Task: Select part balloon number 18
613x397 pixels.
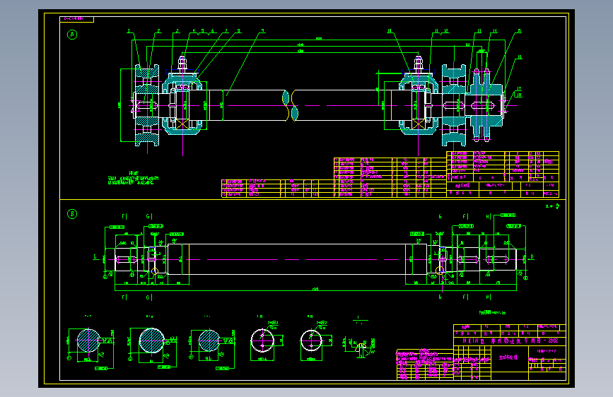Action: tap(519, 95)
